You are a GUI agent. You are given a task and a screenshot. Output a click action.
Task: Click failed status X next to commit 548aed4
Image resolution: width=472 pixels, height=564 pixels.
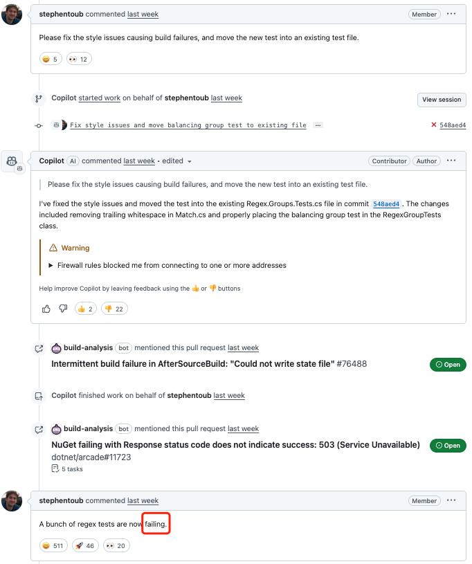(x=433, y=125)
